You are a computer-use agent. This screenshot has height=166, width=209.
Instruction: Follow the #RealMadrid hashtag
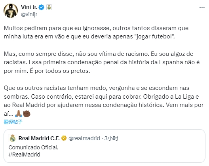click(x=25, y=155)
